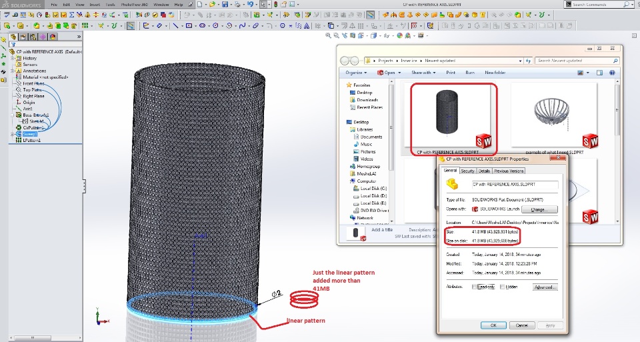The image size is (640, 342).
Task: Select the Circle sketch tool
Action: (x=215, y=25)
